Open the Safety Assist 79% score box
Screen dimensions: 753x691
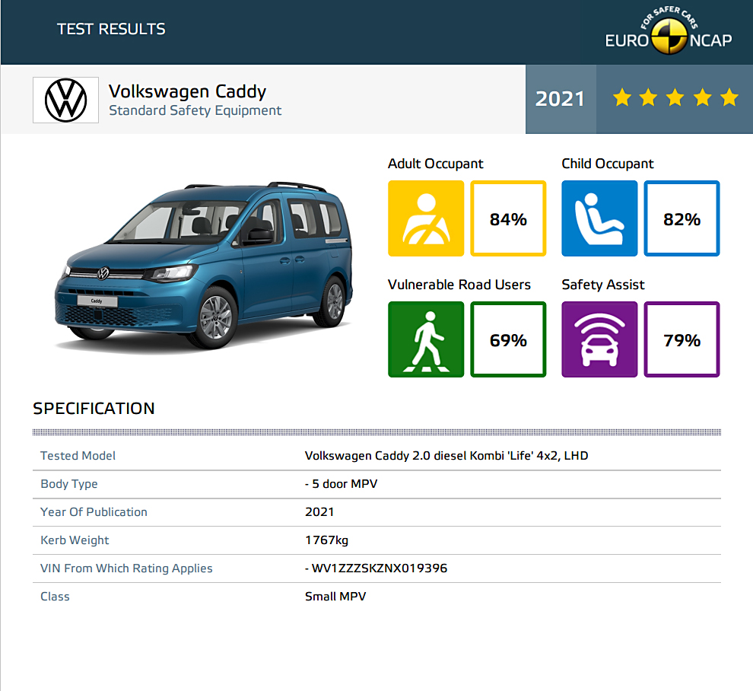(x=682, y=339)
